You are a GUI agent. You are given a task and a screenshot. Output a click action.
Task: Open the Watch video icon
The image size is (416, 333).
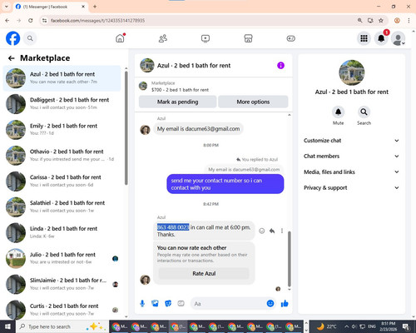(206, 38)
